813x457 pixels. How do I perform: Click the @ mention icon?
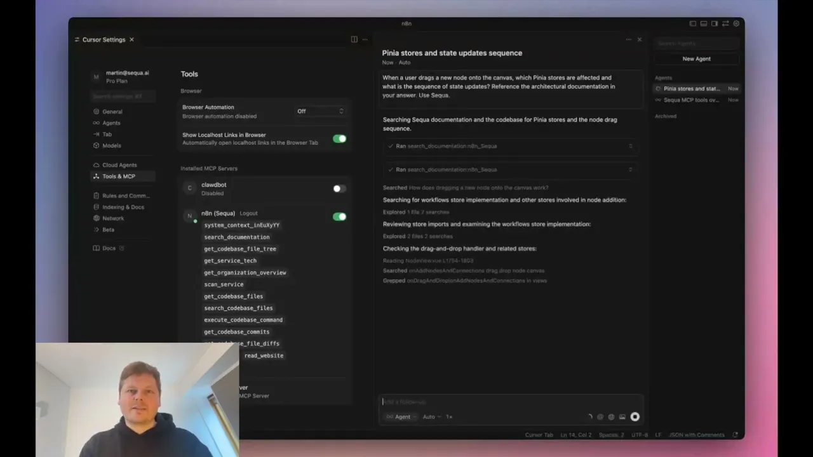(600, 417)
